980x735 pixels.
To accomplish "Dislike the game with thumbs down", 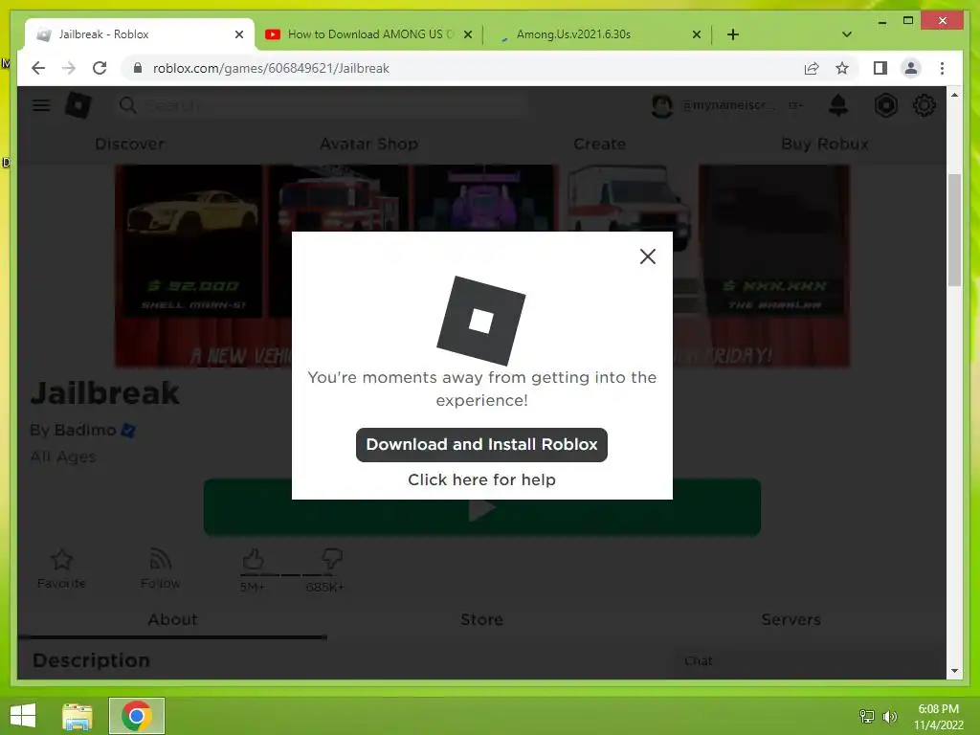I will coord(330,559).
